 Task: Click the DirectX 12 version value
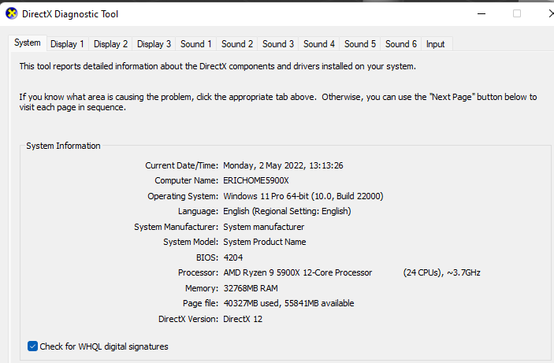(243, 319)
